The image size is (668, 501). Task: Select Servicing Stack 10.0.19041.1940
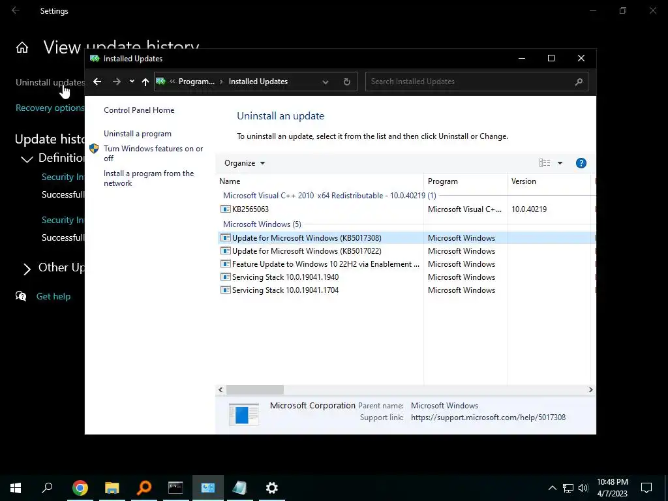[x=286, y=277]
